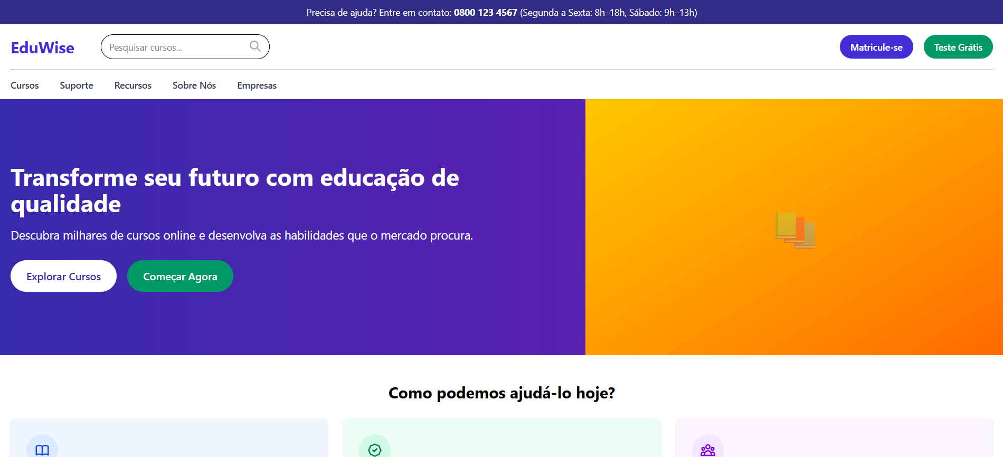Image resolution: width=1003 pixels, height=457 pixels.
Task: Click the Explorar Cursos button
Action: [x=63, y=277]
